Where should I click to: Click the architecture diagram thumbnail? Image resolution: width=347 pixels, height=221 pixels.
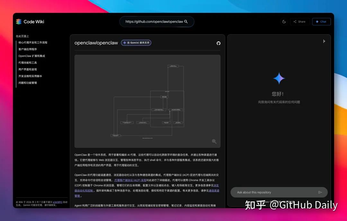(147, 101)
